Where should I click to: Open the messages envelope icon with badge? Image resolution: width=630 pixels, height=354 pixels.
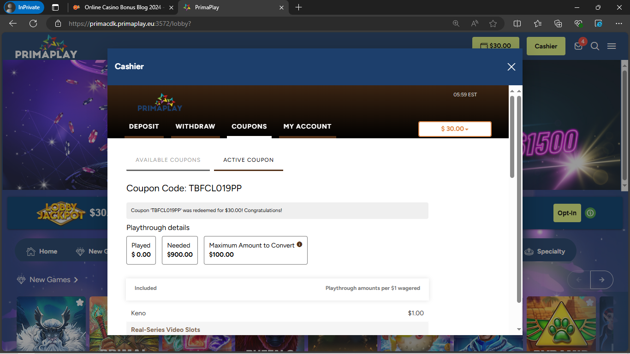(578, 46)
